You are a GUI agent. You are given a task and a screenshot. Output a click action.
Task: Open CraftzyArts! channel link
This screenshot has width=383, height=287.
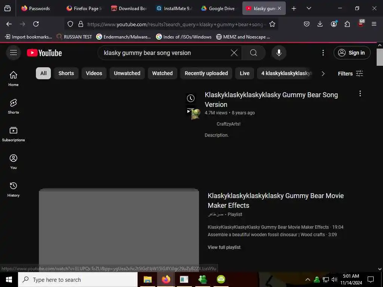point(229,124)
